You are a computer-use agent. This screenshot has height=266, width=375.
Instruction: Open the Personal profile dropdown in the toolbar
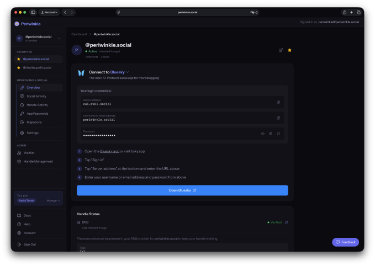point(49,12)
